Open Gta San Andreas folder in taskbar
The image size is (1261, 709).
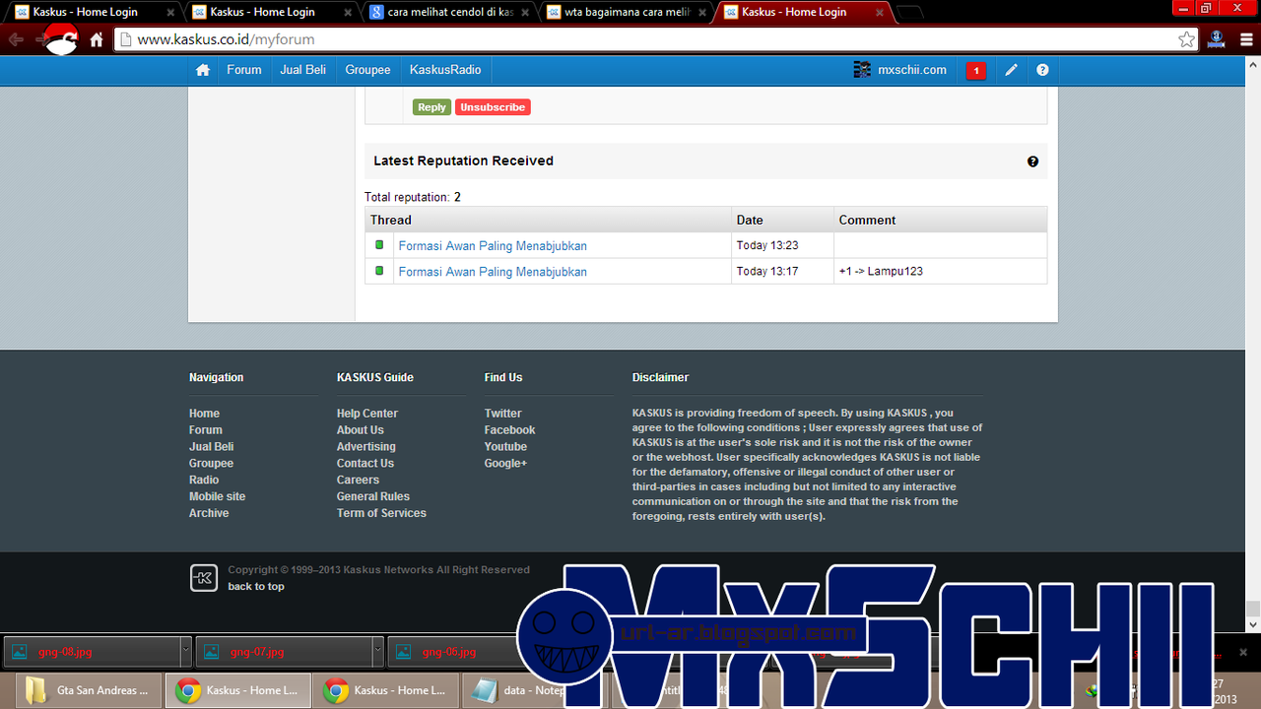coord(89,690)
